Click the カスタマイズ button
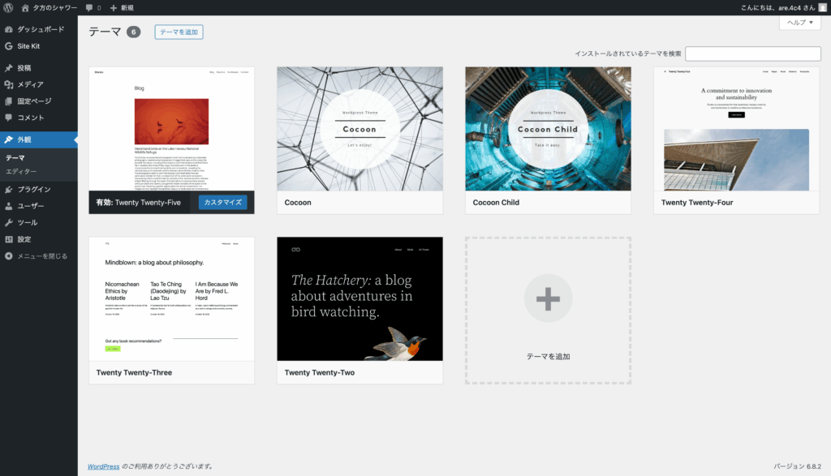Image resolution: width=831 pixels, height=476 pixels. (222, 202)
